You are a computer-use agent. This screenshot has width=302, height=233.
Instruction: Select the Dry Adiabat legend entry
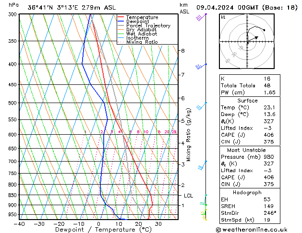tap(142, 30)
